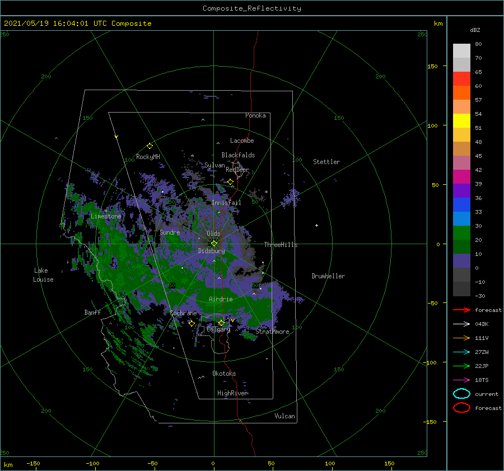Click the Ponoka city label
504x471 pixels.
pyautogui.click(x=255, y=115)
